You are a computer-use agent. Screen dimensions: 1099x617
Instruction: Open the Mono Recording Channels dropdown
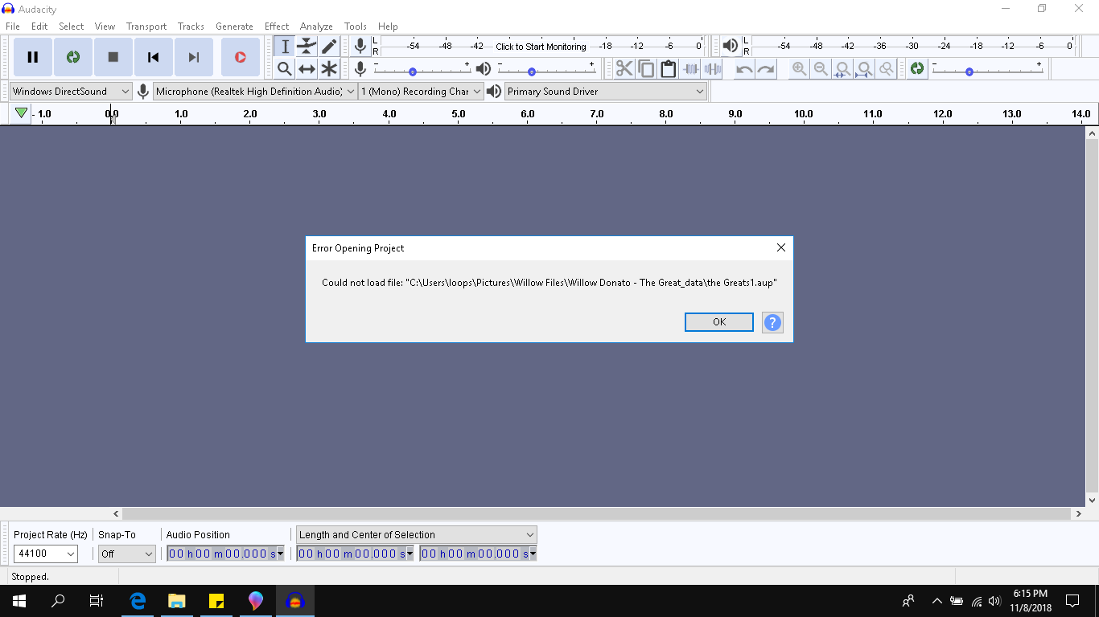click(421, 92)
